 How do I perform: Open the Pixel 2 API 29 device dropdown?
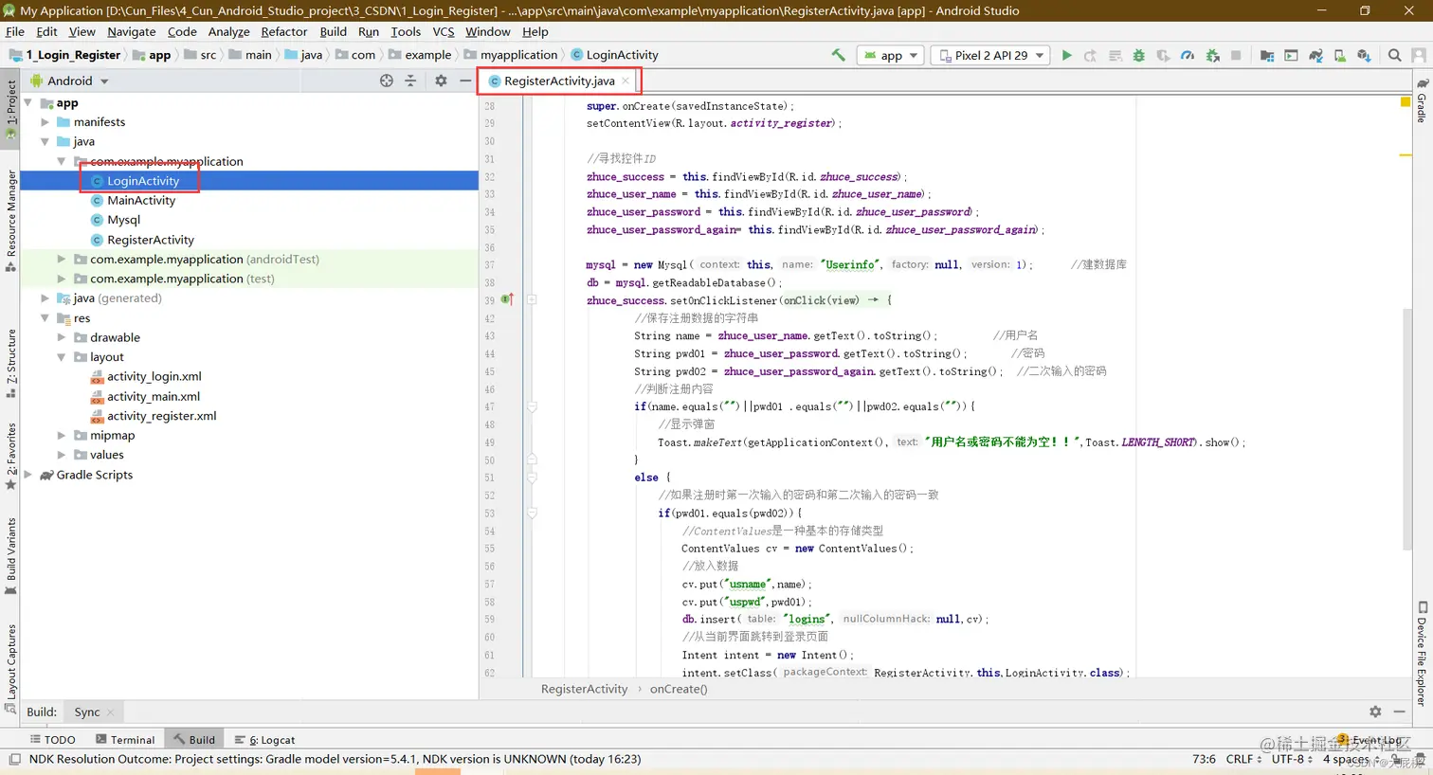point(990,55)
